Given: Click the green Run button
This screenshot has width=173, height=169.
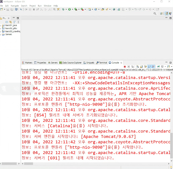Looking at the screenshot, I should (69, 9).
